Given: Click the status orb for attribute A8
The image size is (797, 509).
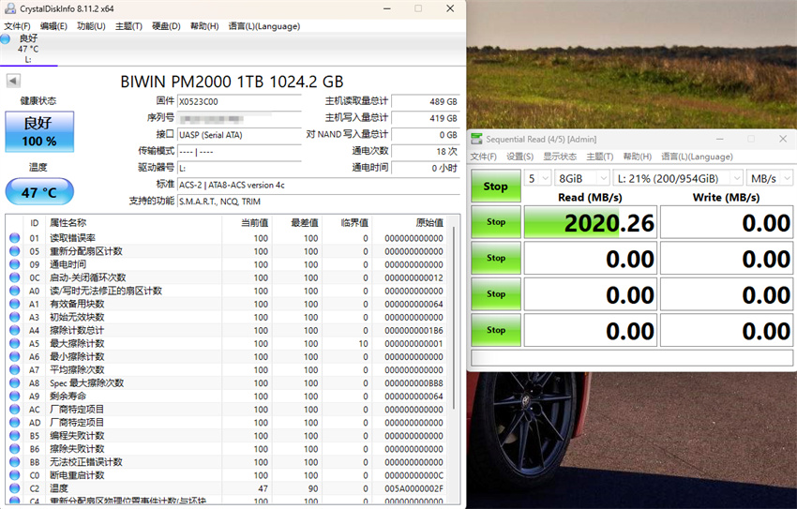Looking at the screenshot, I should [x=15, y=383].
